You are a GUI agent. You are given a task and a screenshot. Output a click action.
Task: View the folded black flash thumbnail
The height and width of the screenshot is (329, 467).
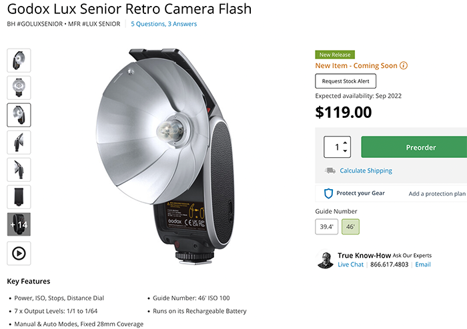pyautogui.click(x=19, y=197)
